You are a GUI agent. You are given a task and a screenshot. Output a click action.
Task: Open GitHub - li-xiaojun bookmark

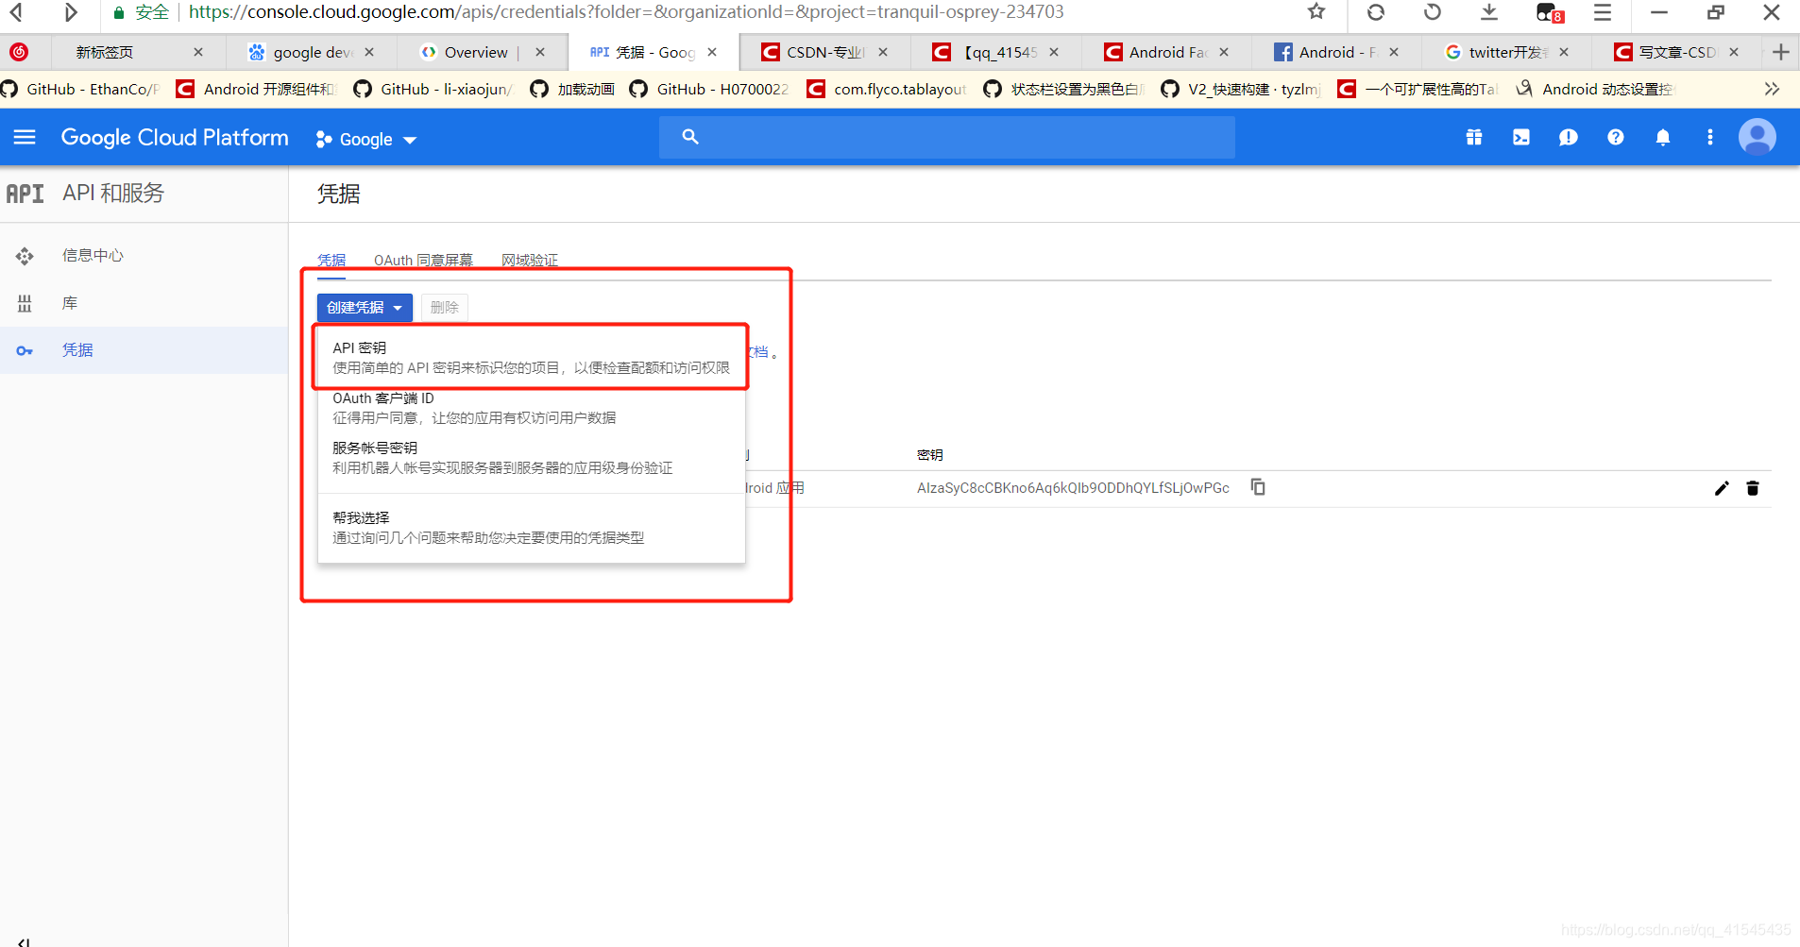click(x=433, y=90)
